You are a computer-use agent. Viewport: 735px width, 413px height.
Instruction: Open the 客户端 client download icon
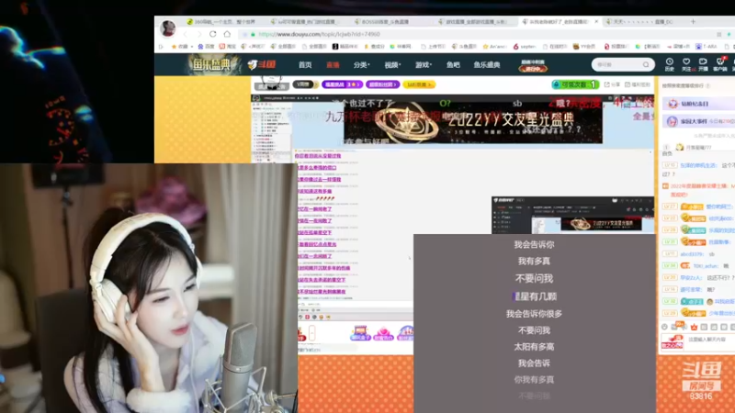click(x=720, y=64)
